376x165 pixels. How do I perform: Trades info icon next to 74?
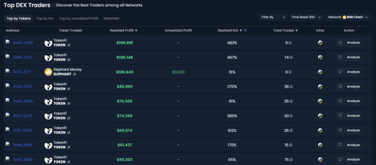[291, 58]
